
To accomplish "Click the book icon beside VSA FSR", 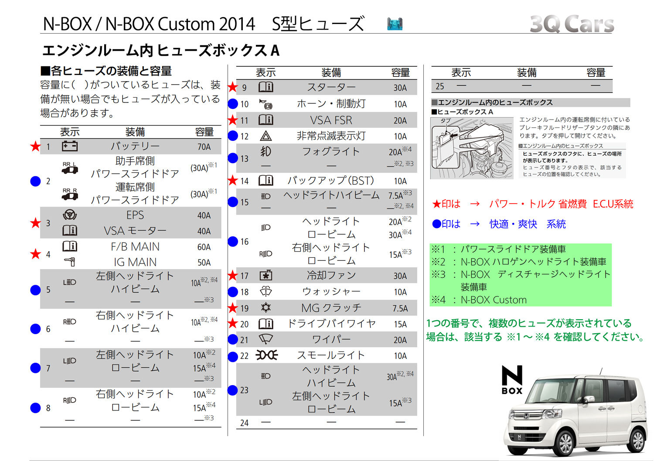I will coord(266,120).
